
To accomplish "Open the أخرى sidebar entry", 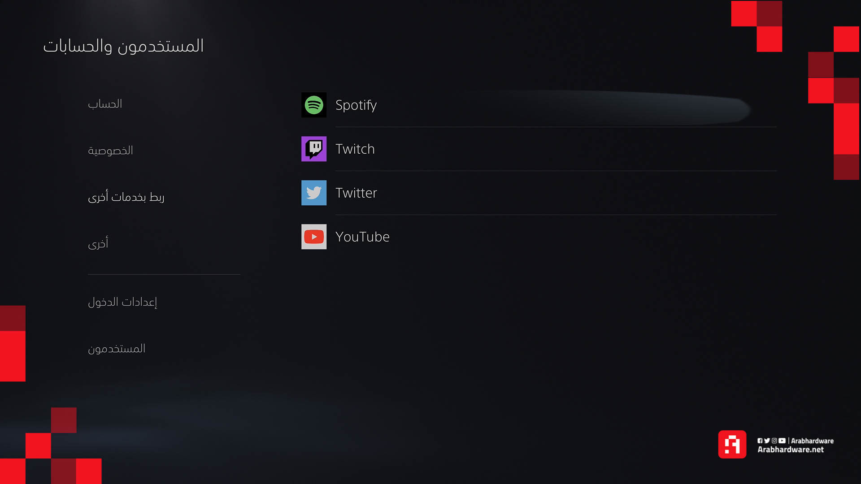I will click(x=98, y=243).
